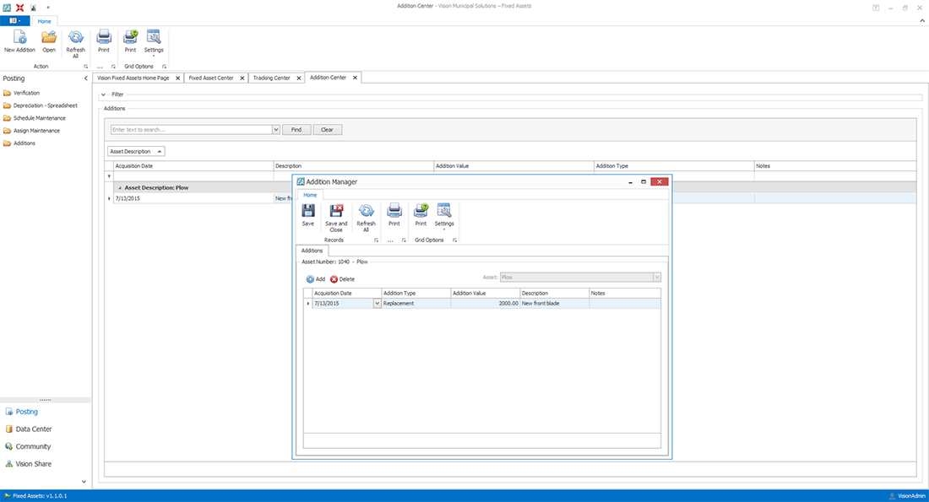Collapse the Asset Description: Plow group row
Image resolution: width=929 pixels, height=502 pixels.
120,187
